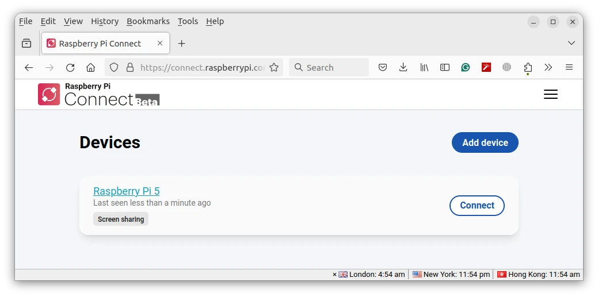Close the Raspberry Pi Connect tab
Image resolution: width=598 pixels, height=297 pixels.
point(160,44)
